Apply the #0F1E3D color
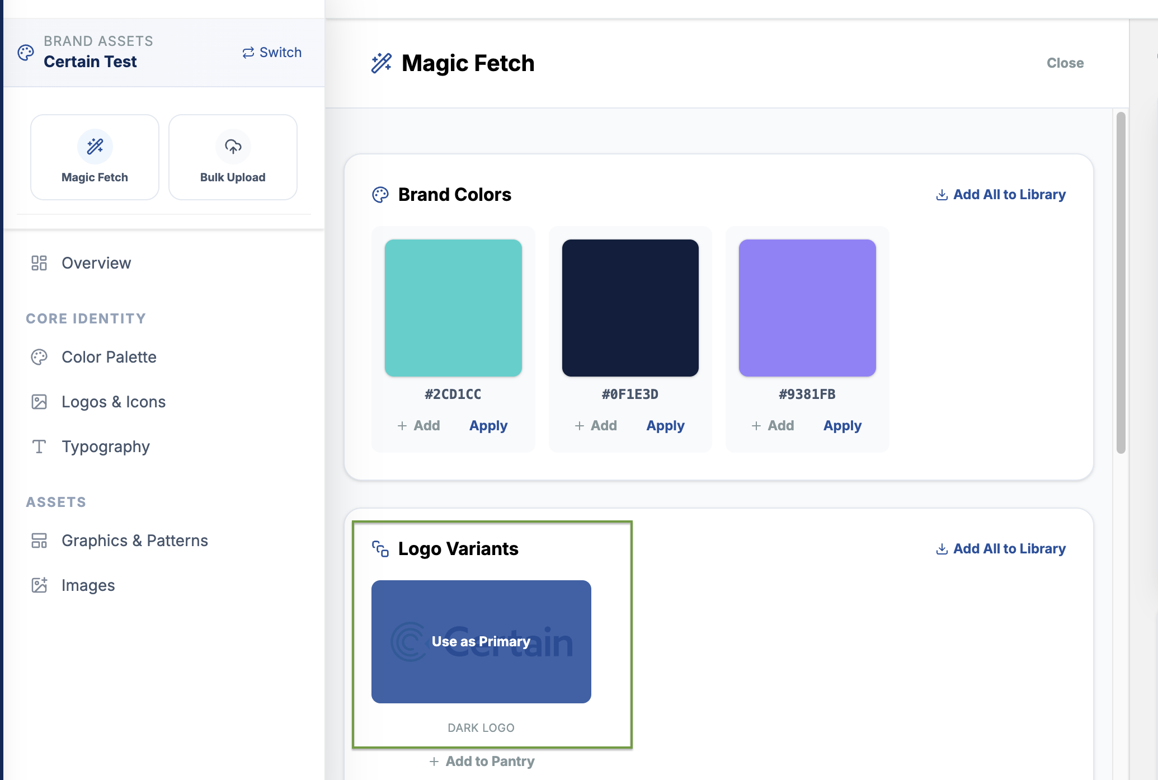Screen dimensions: 1158x780 (x=666, y=426)
